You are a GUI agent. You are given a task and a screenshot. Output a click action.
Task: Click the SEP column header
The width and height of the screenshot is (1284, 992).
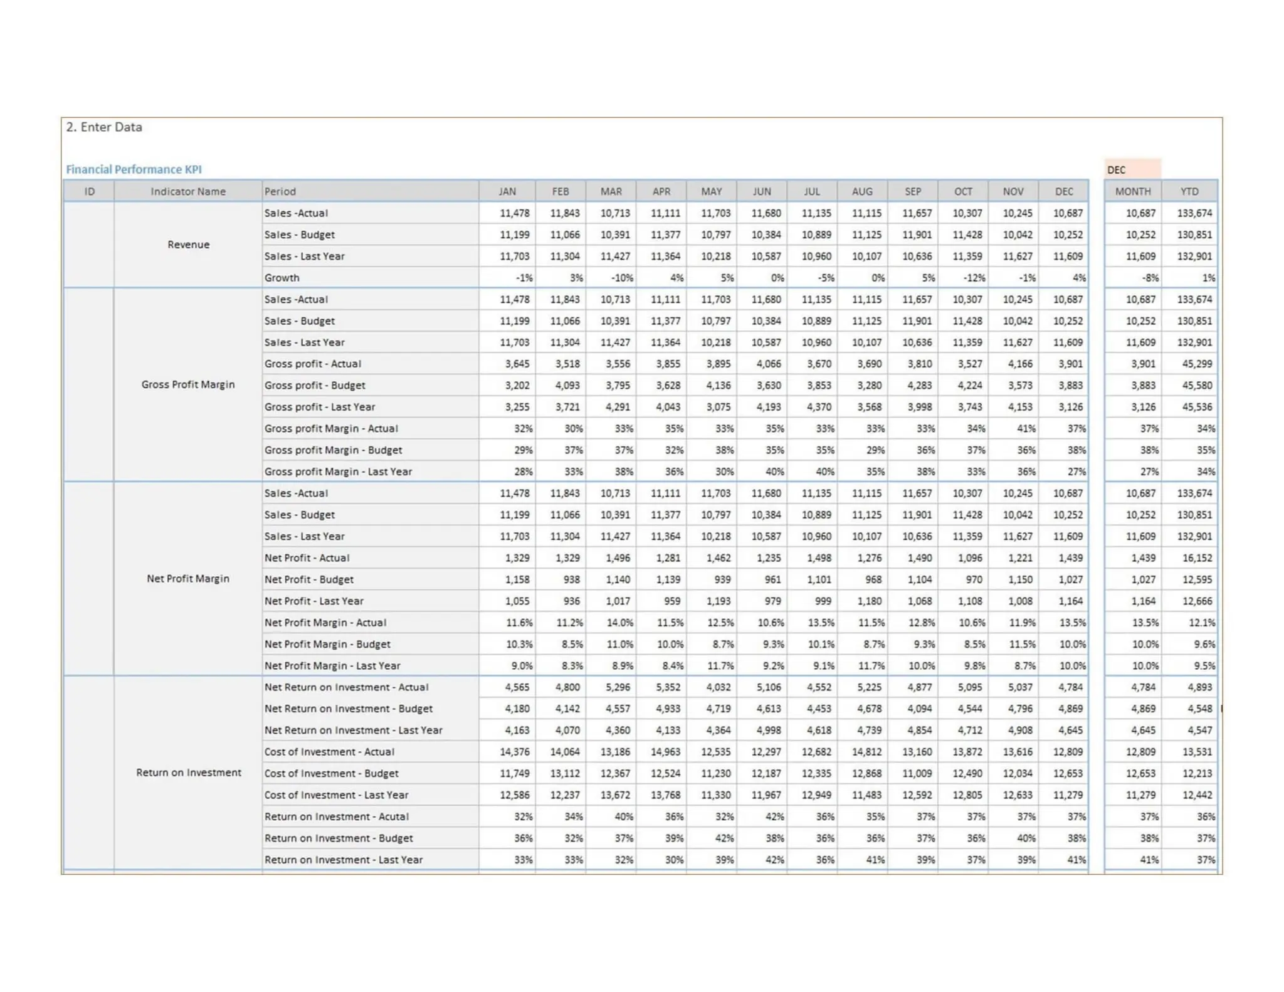pyautogui.click(x=913, y=191)
